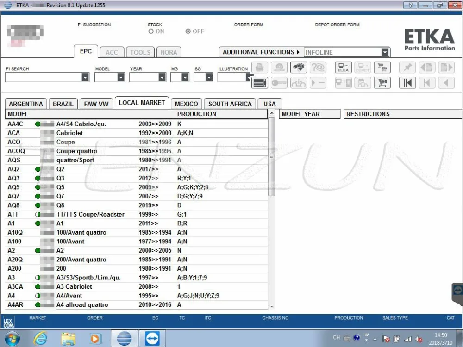Click the computer-to-server icon

point(343,83)
